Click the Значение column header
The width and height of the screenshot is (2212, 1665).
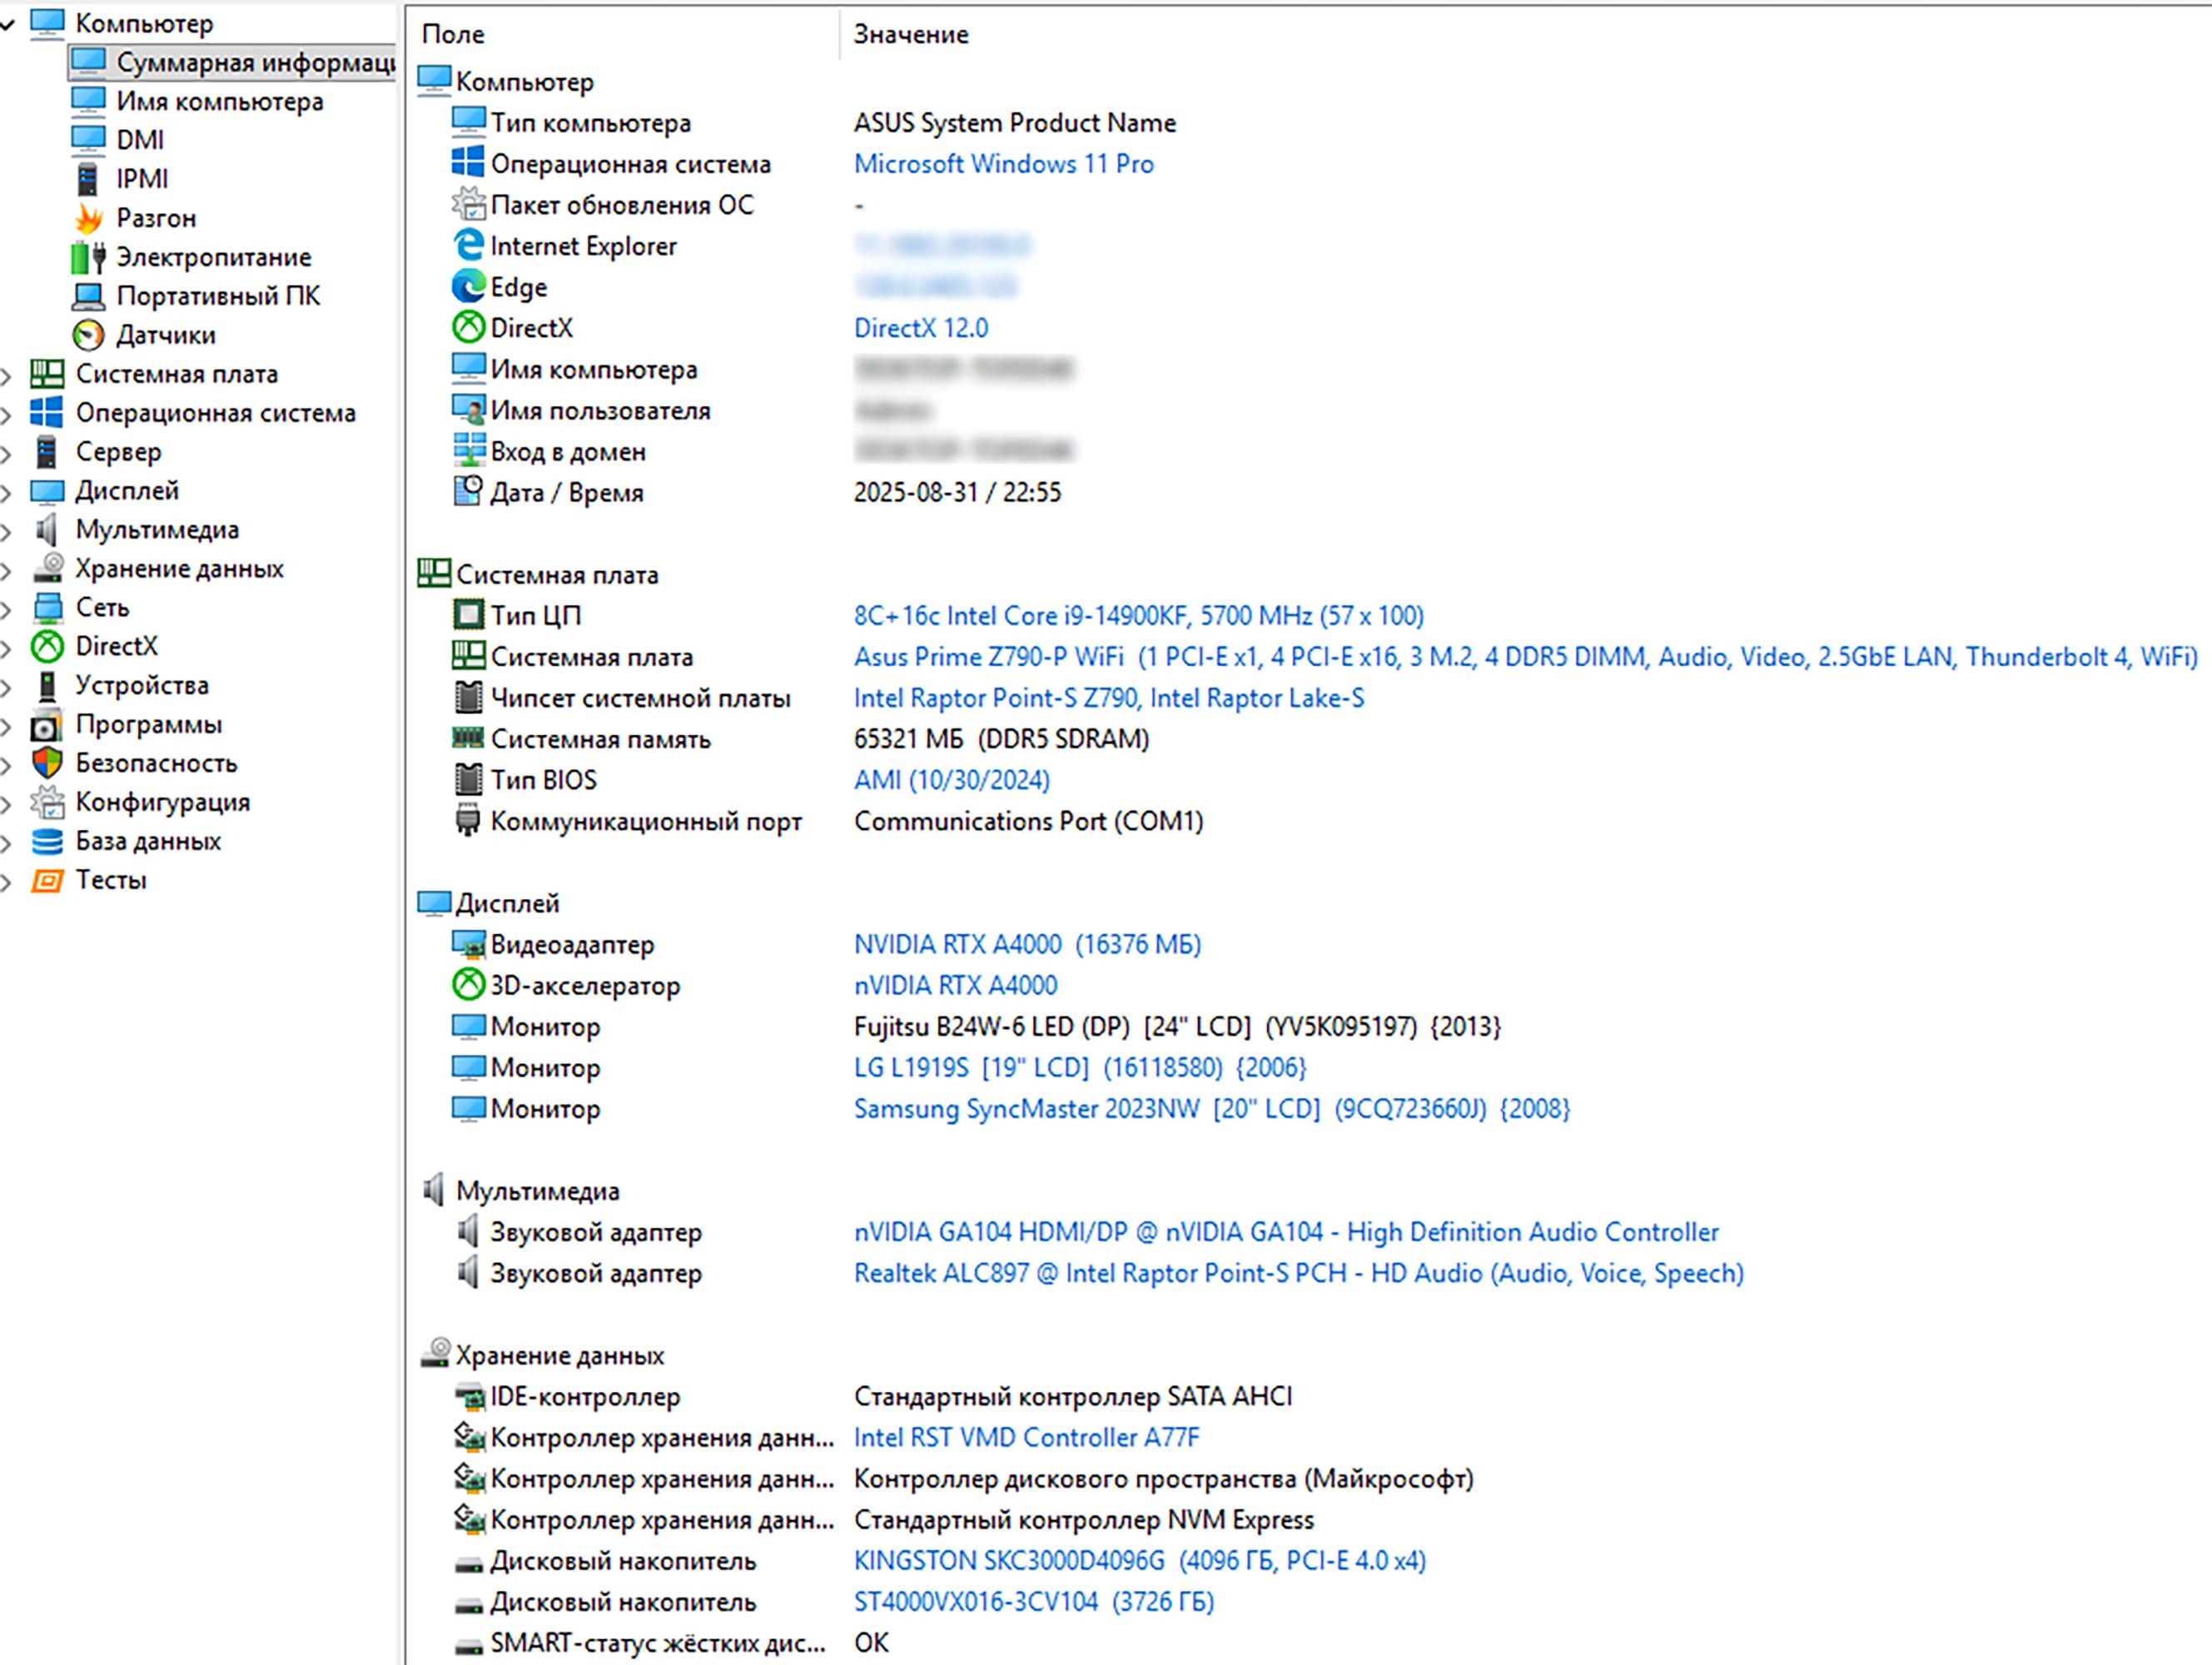910,34
